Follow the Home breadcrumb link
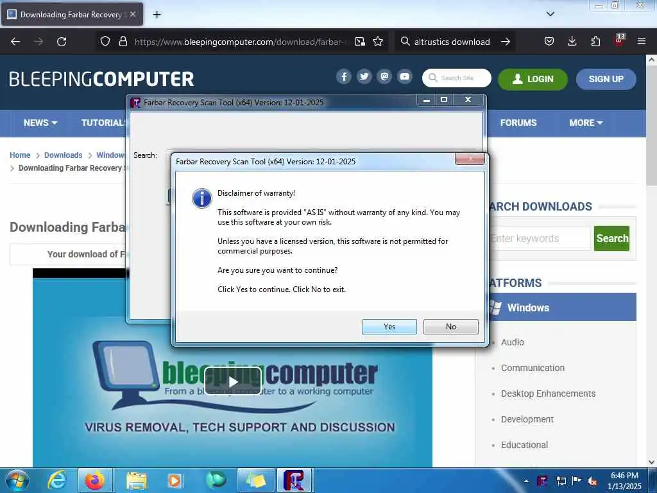 click(x=20, y=155)
